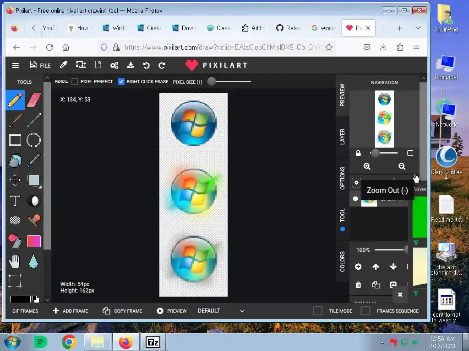
Task: Select the Blur droplet tool
Action: 34,261
